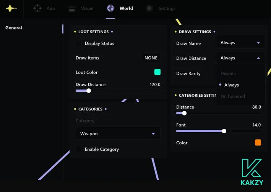Click the Aim crosshair icon
Image resolution: width=271 pixels, height=192 pixels.
[37, 8]
